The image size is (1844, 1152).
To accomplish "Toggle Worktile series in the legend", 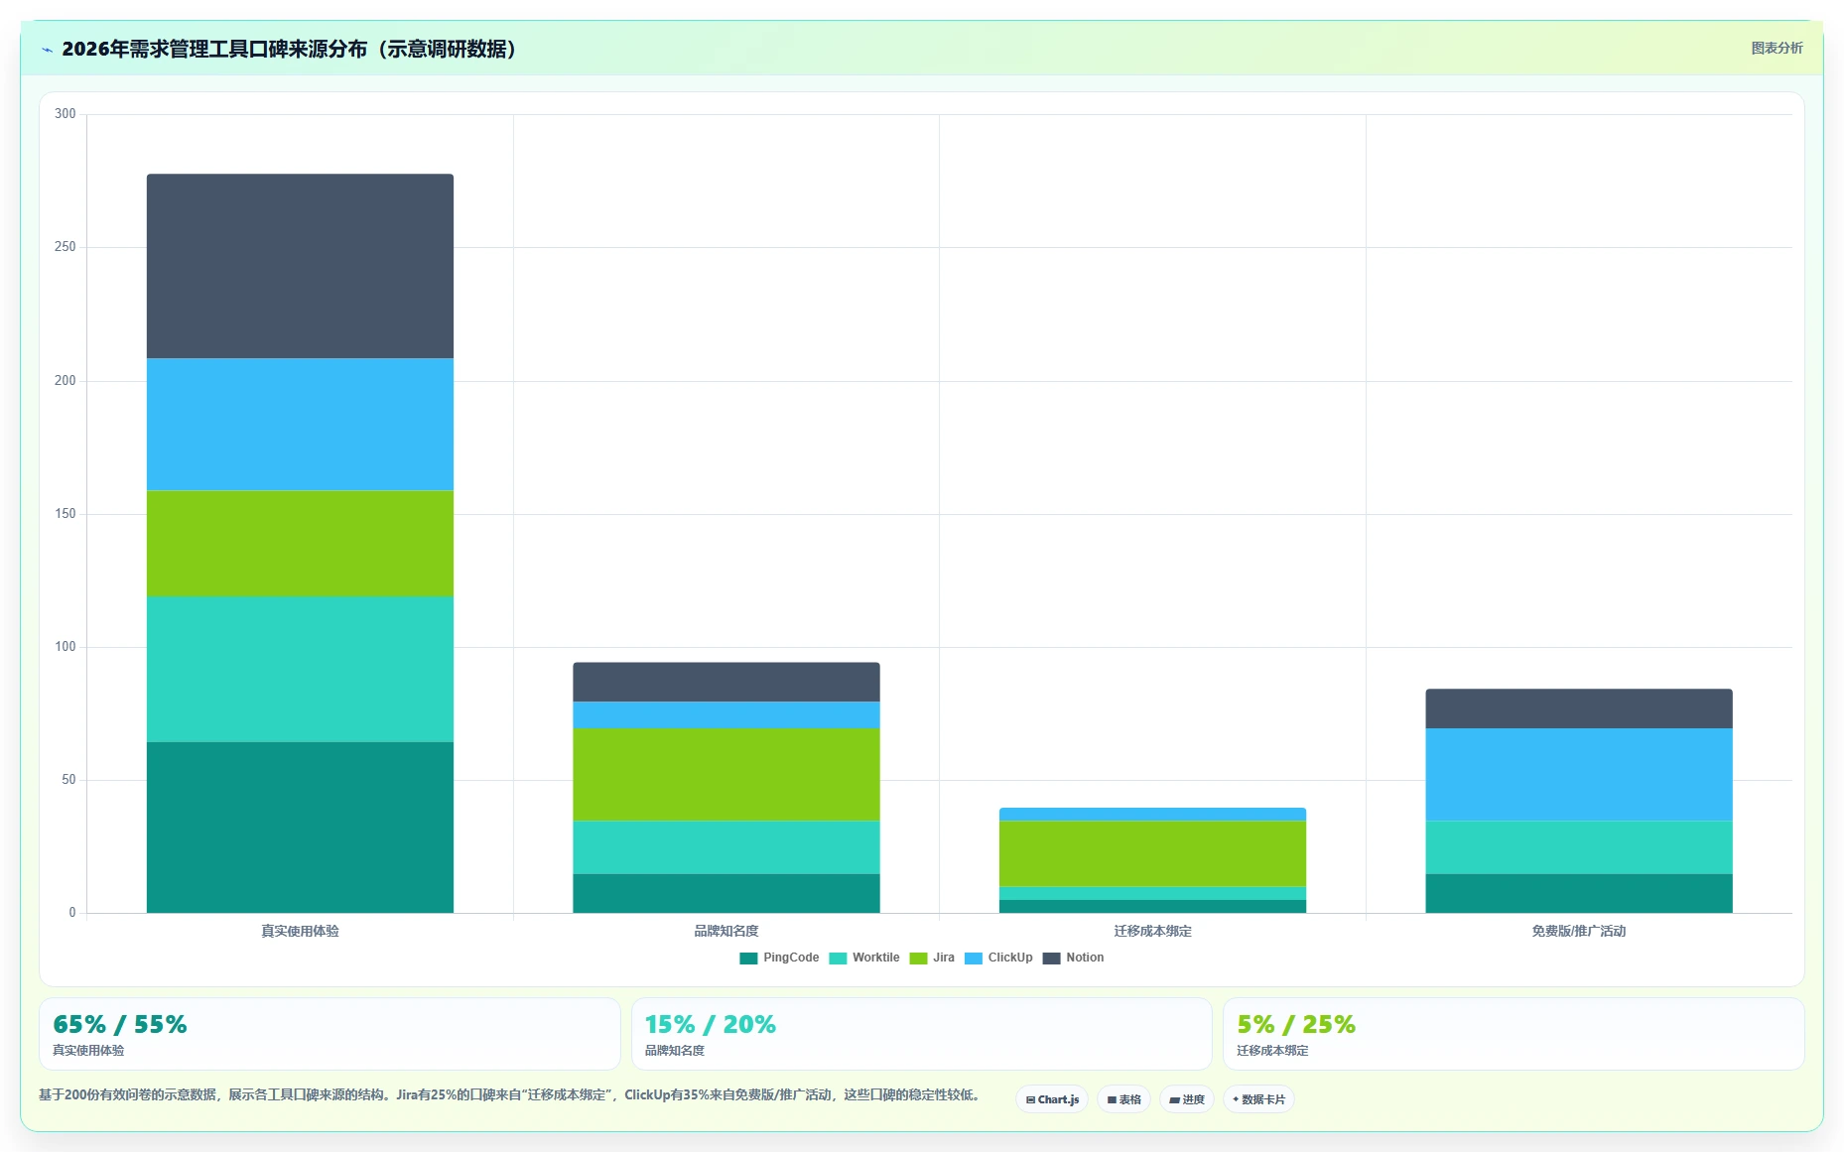I will pos(864,958).
